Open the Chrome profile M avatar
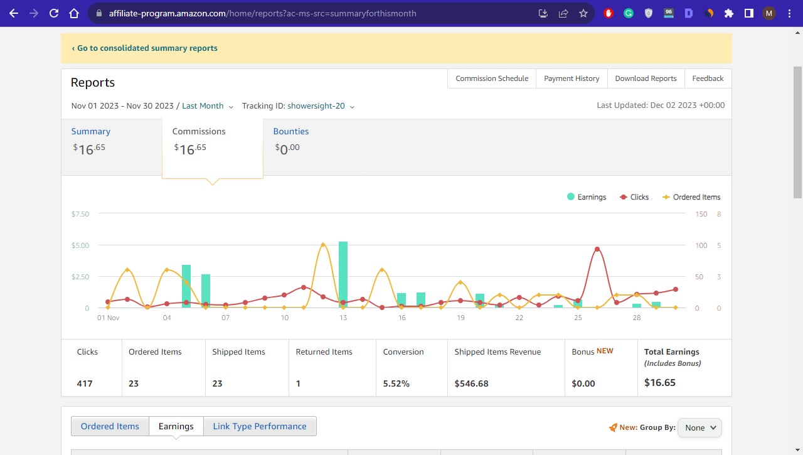 769,13
